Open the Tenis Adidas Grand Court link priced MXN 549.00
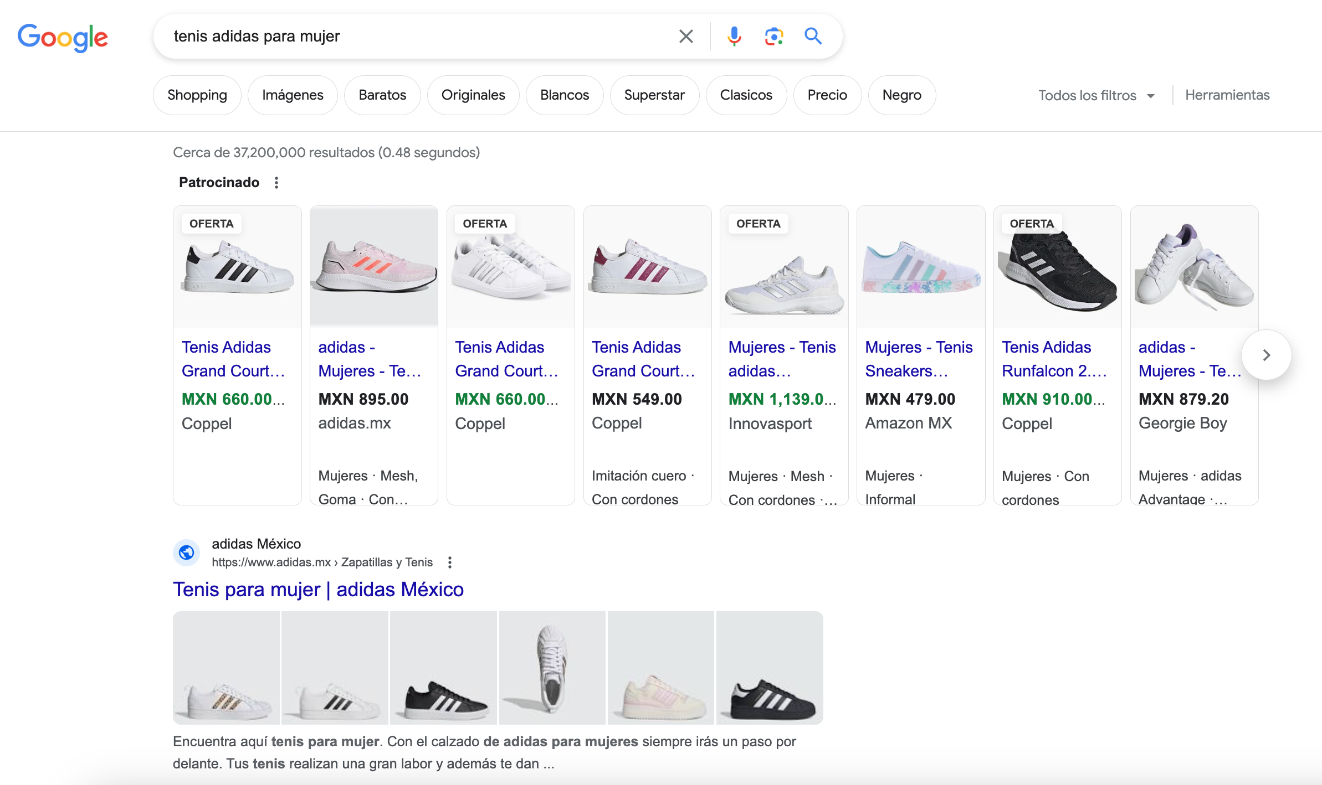This screenshot has width=1322, height=785. 643,359
